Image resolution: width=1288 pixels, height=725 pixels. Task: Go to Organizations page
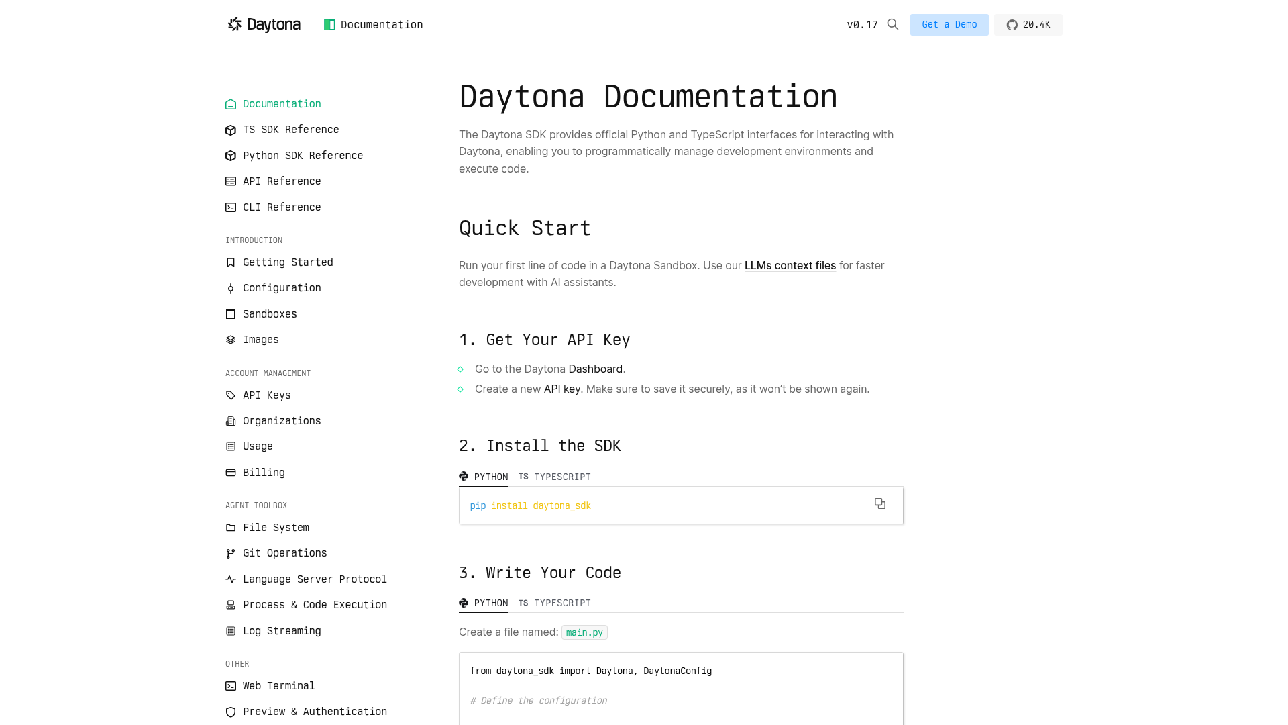(x=282, y=421)
